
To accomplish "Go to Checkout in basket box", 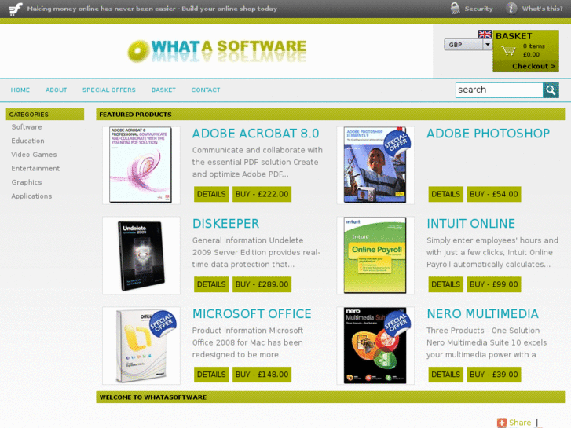I will click(x=533, y=66).
